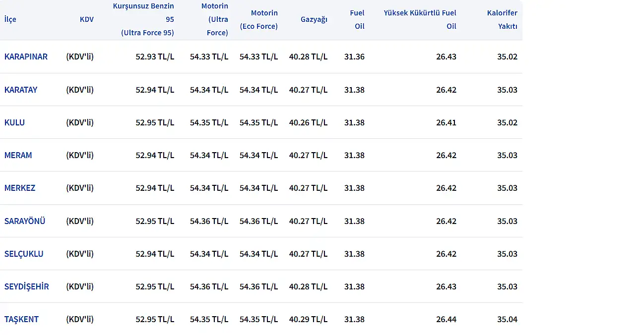Open the KARAPINAR district link

coord(26,56)
